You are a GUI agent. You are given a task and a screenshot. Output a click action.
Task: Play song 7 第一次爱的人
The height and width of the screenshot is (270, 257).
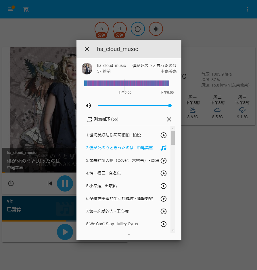point(164,211)
